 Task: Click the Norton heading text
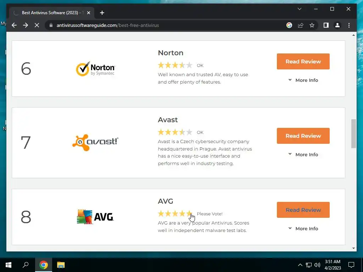coord(171,53)
